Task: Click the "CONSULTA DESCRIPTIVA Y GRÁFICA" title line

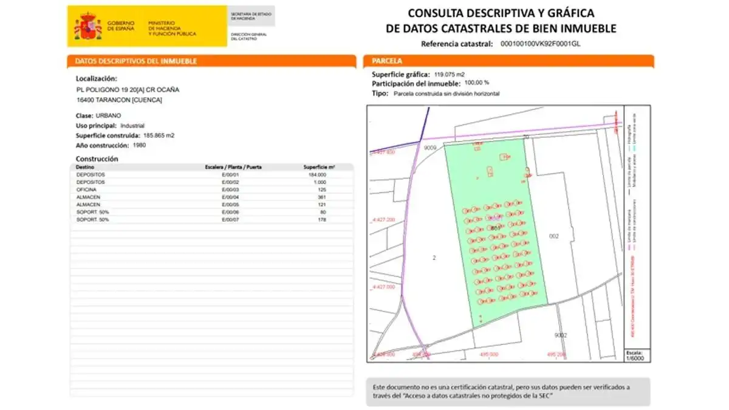Action: [501, 13]
